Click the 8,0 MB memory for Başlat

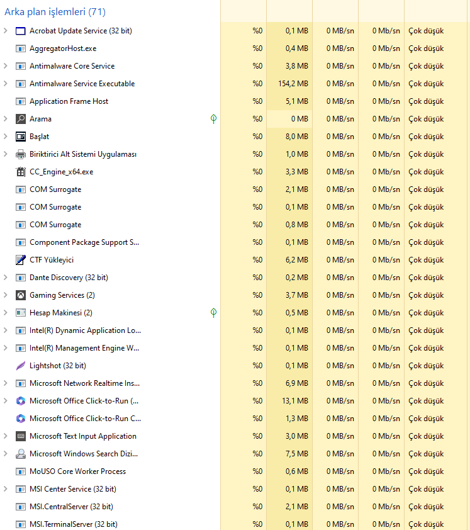(x=297, y=136)
